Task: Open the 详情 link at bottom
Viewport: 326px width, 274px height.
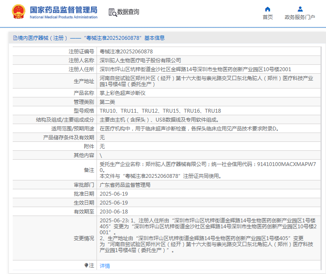Action: click(105, 266)
